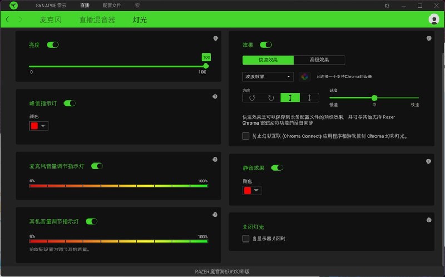Click the brightness slider handle at 100
445x277 pixels.
206,66
